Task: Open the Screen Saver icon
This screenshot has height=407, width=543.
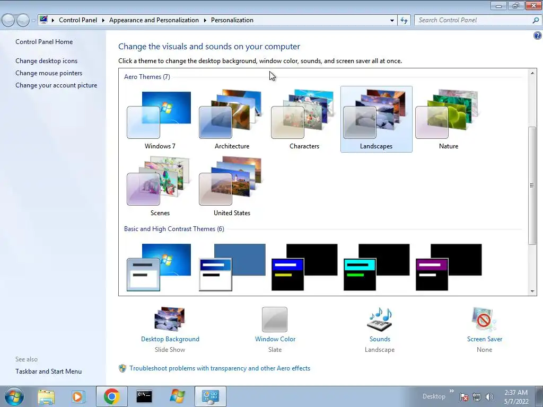Action: pyautogui.click(x=484, y=319)
